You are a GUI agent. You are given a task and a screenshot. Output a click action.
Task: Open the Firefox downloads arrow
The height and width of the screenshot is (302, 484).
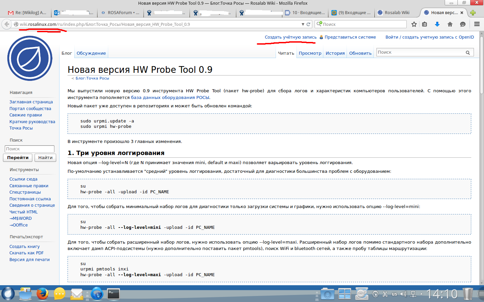click(x=437, y=24)
